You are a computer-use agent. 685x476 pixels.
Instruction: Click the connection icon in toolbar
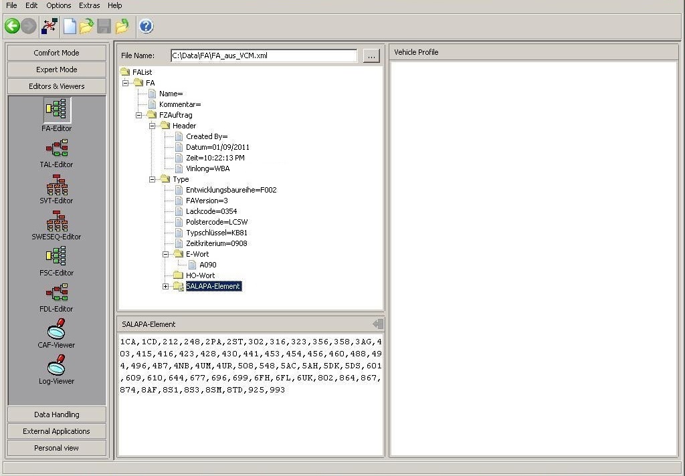tap(50, 26)
